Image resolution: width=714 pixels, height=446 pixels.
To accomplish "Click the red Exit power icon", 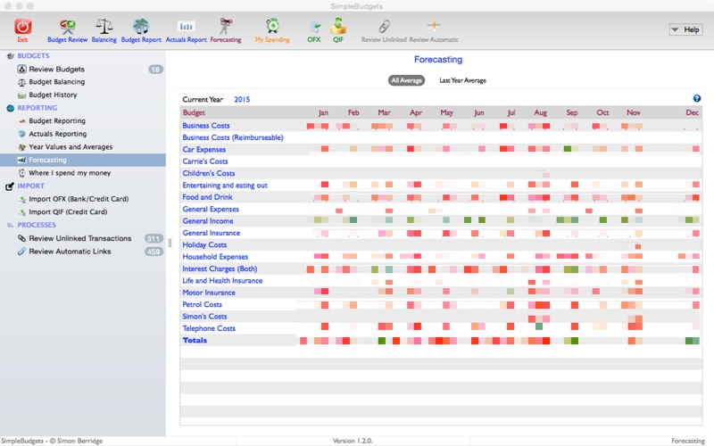I will click(x=23, y=27).
